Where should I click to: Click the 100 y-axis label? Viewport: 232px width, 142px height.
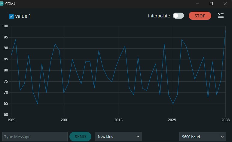[5, 26]
